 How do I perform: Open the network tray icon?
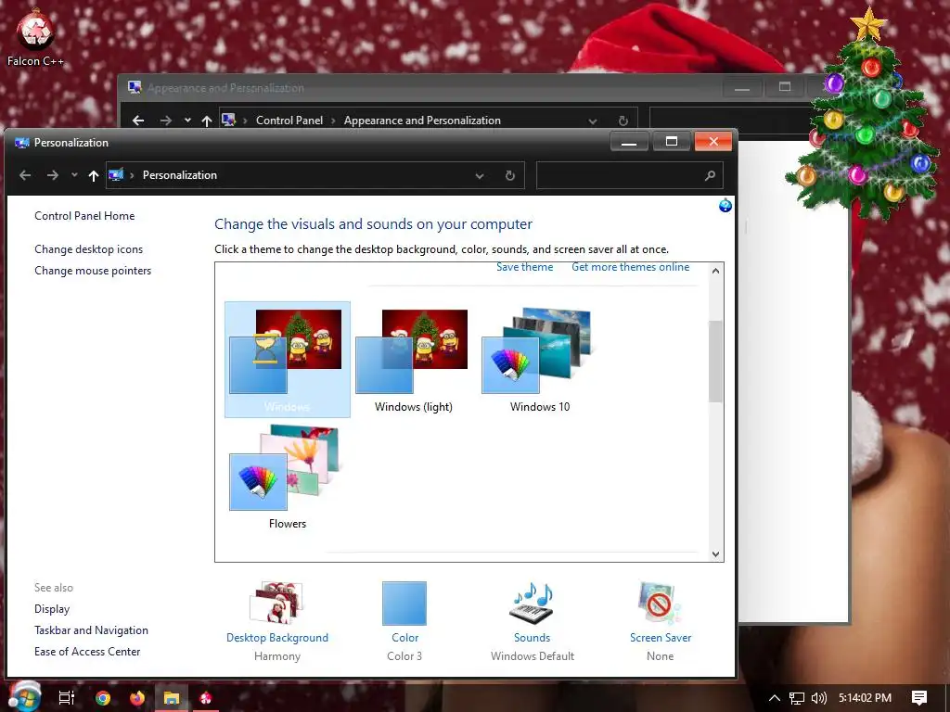[797, 698]
